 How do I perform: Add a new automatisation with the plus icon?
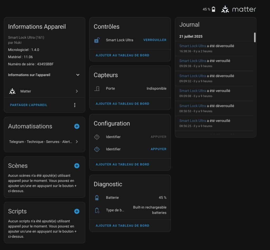point(77,126)
